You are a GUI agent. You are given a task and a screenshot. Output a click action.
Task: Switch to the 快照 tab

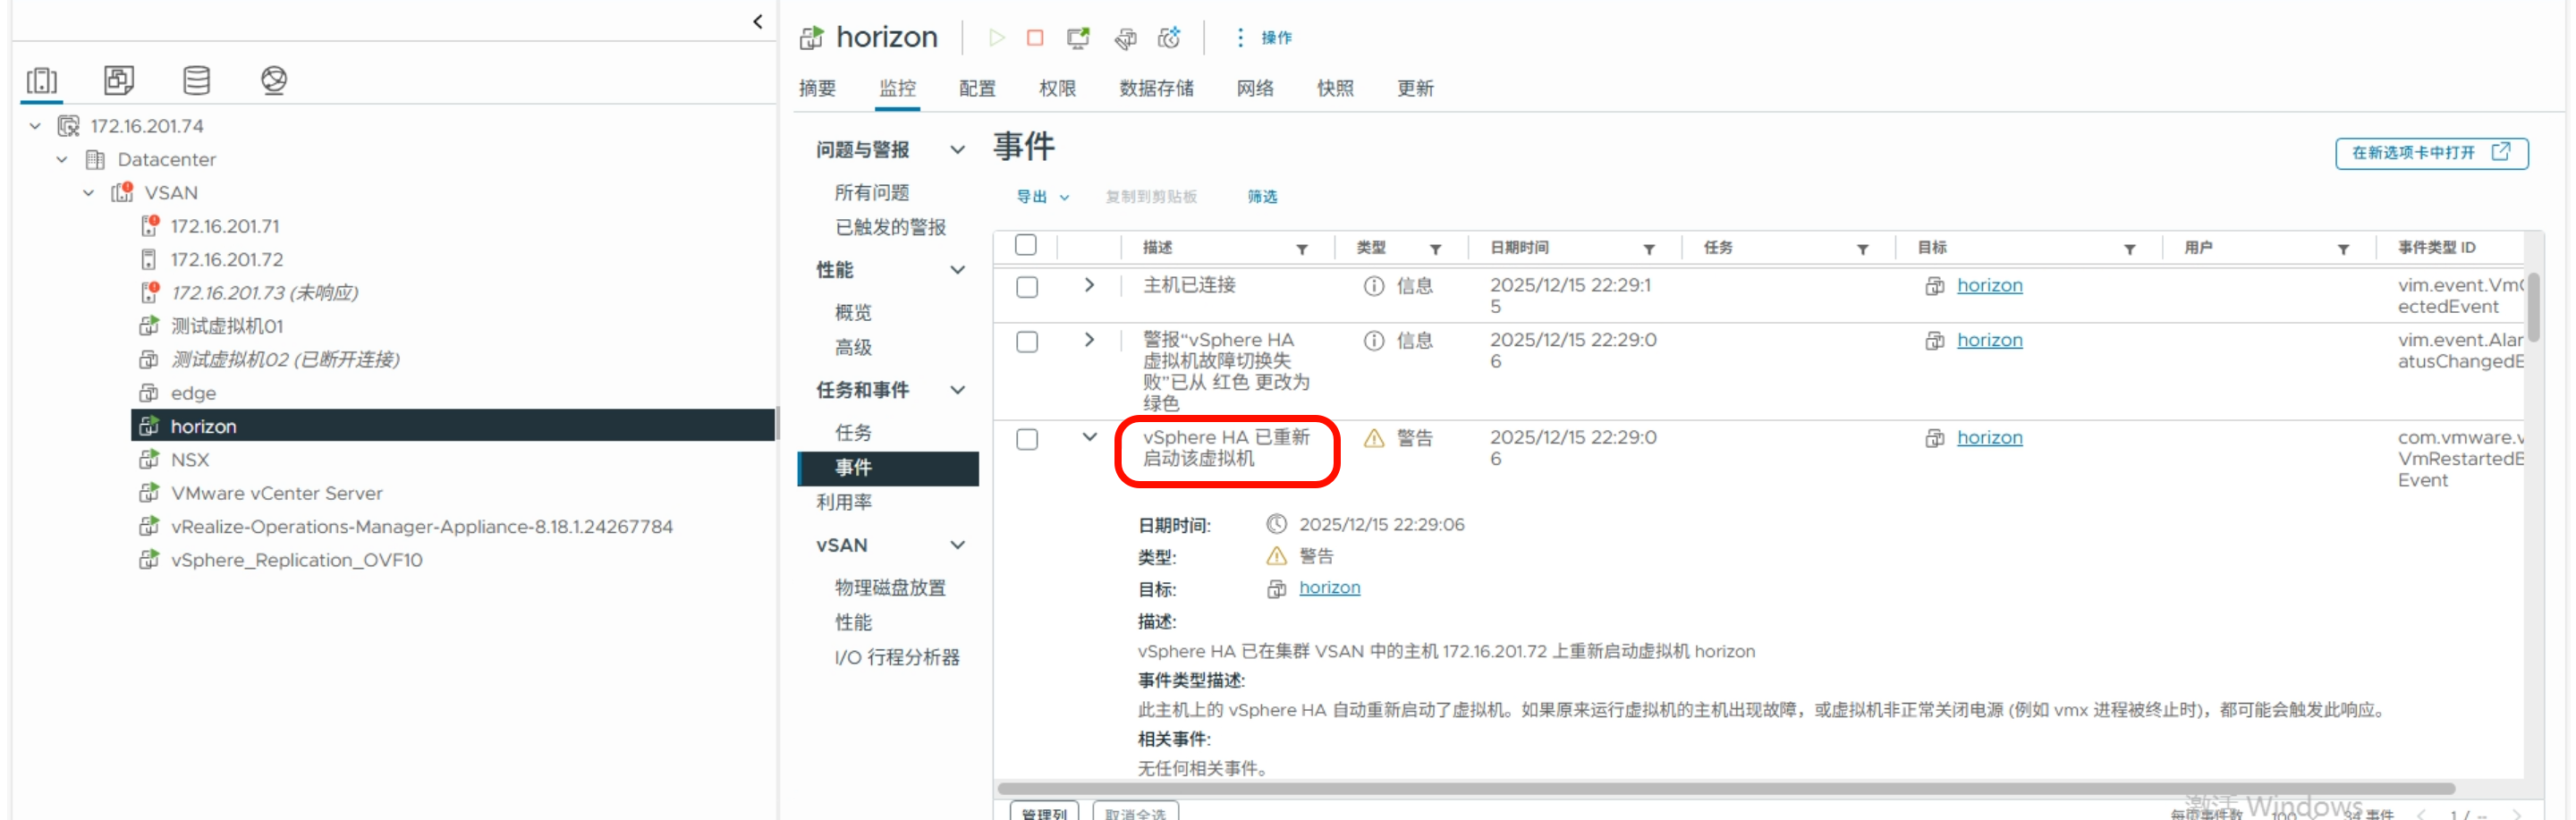pyautogui.click(x=1335, y=88)
